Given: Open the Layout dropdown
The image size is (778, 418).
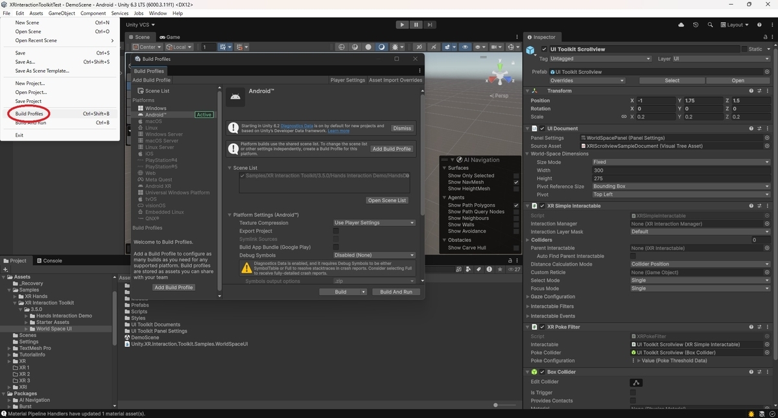Looking at the screenshot, I should pos(736,25).
